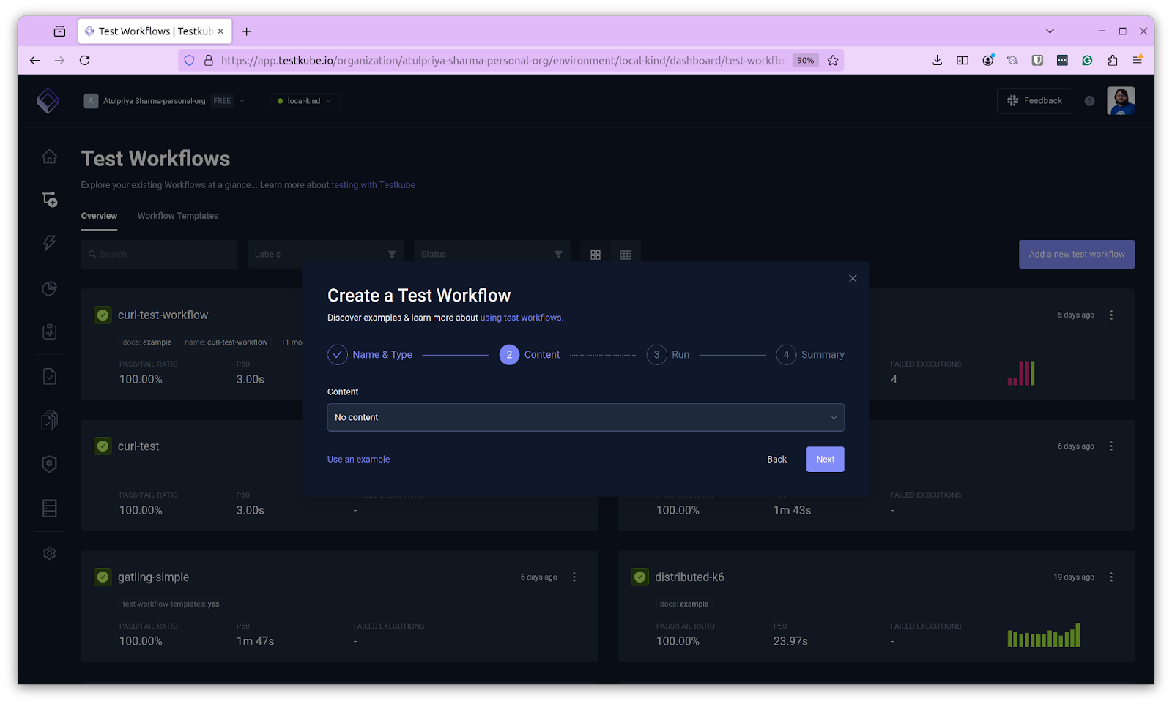Click the browser URL address bar
The height and width of the screenshot is (704, 1172).
(502, 60)
